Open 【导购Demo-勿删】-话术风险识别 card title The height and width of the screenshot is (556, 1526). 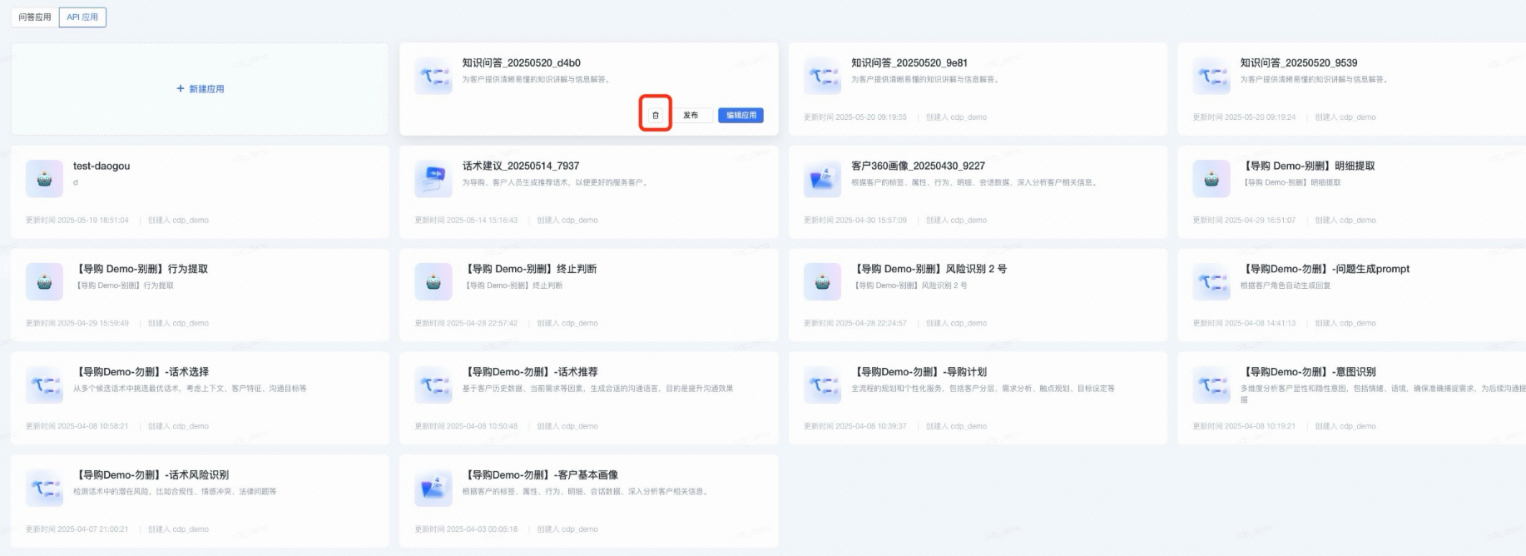151,475
